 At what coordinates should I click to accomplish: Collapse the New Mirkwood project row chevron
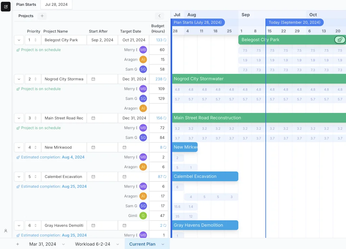tap(19, 147)
